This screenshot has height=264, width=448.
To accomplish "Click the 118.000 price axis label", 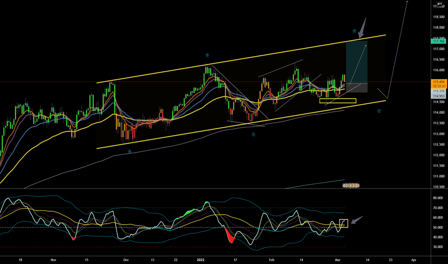I will [438, 28].
